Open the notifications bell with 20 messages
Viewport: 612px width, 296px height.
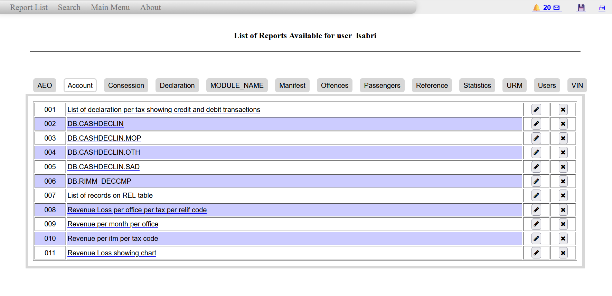(546, 8)
